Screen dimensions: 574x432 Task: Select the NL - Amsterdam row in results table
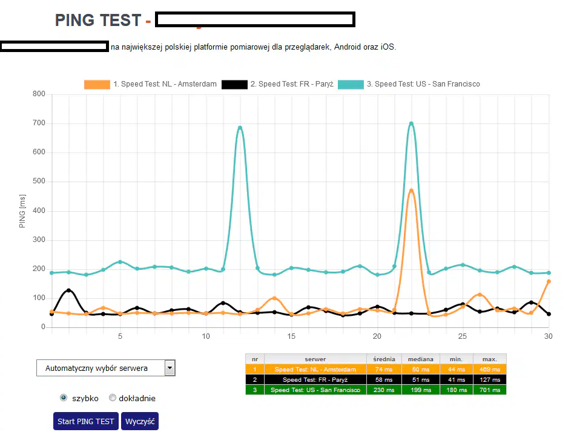click(x=376, y=370)
